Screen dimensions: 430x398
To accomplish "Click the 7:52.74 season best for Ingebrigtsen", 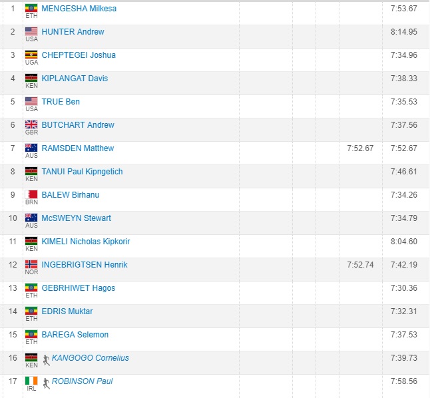I will tap(360, 265).
